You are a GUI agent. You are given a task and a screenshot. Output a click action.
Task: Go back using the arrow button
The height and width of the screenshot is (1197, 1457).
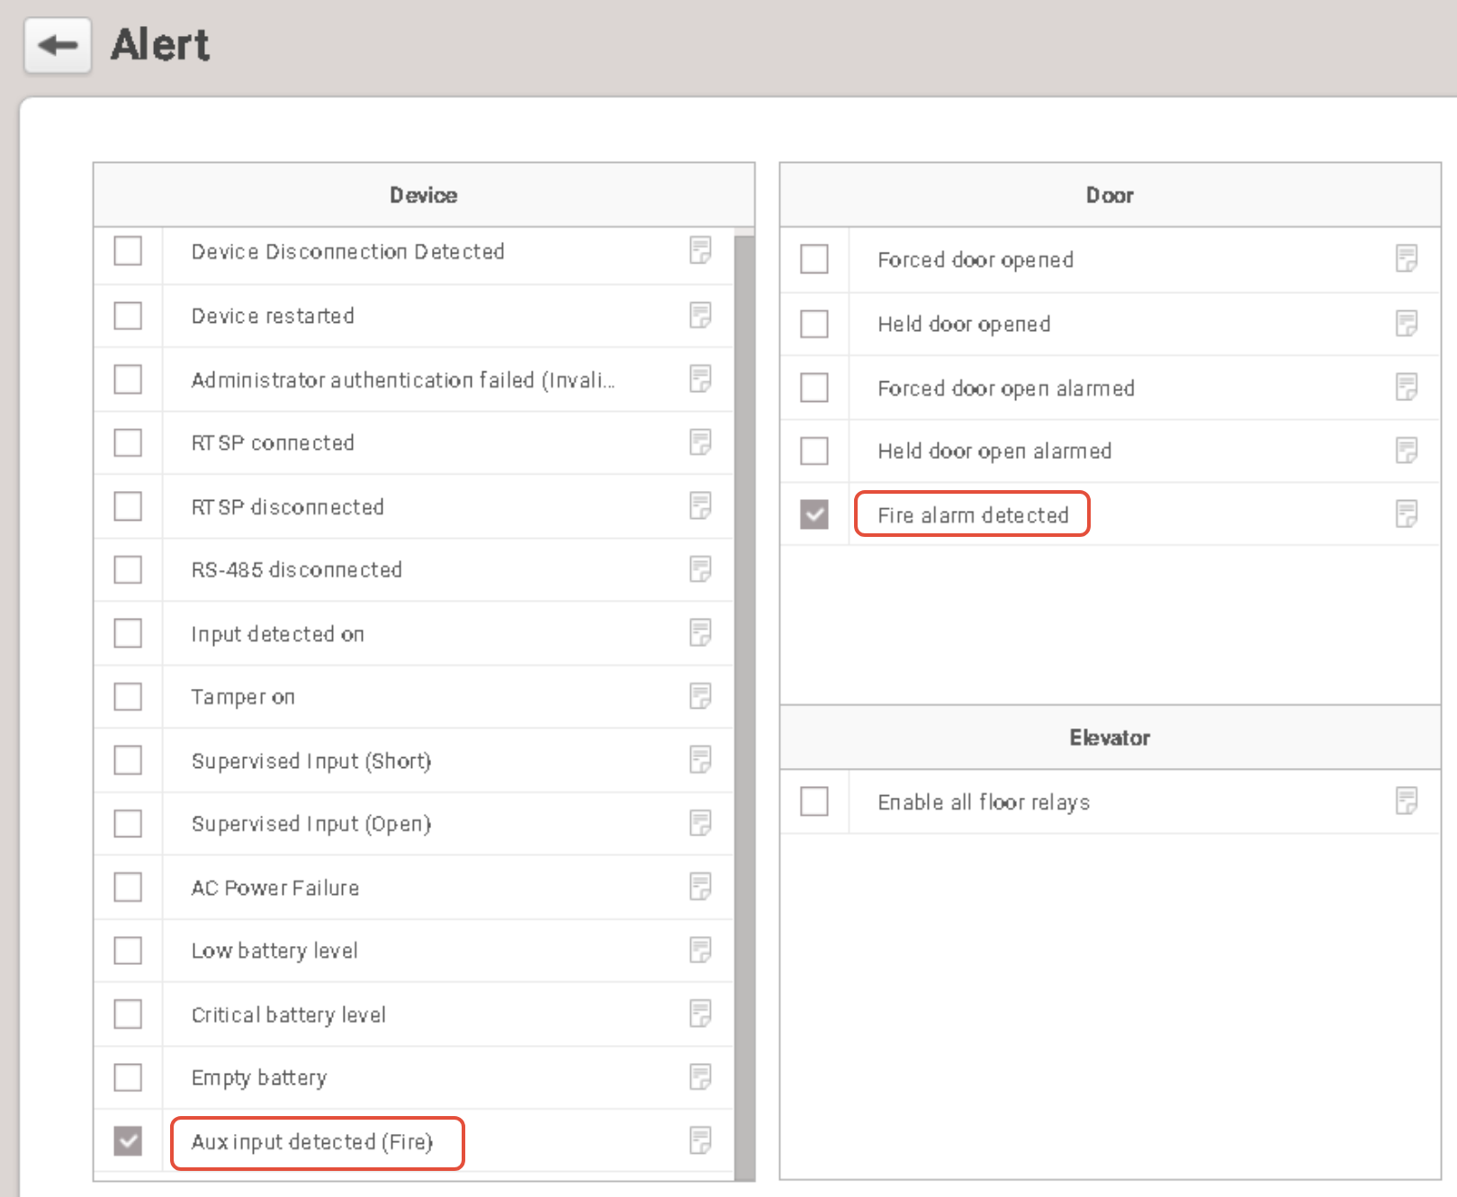tap(58, 45)
